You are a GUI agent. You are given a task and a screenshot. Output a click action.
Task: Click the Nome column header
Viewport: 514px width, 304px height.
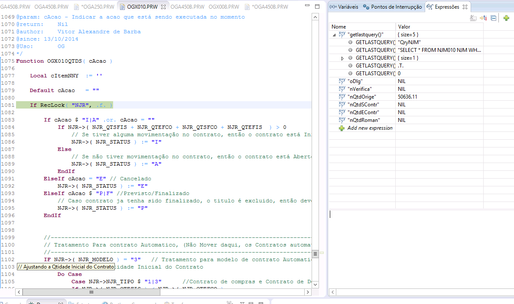click(x=338, y=27)
